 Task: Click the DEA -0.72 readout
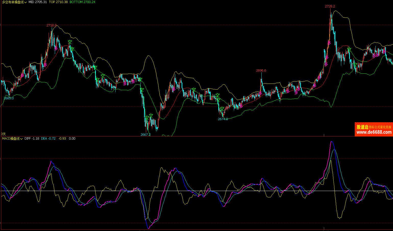click(x=48, y=139)
